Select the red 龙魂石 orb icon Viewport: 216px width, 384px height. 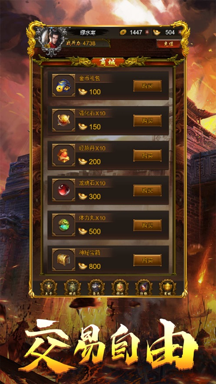coord(63,190)
